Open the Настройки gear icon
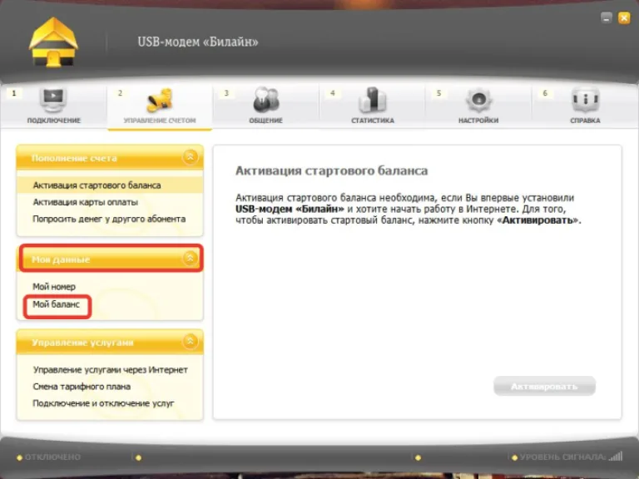Image resolution: width=639 pixels, height=479 pixels. point(478,100)
